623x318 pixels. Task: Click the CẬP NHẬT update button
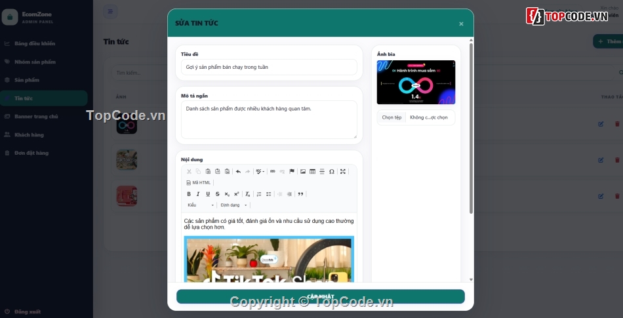point(320,296)
